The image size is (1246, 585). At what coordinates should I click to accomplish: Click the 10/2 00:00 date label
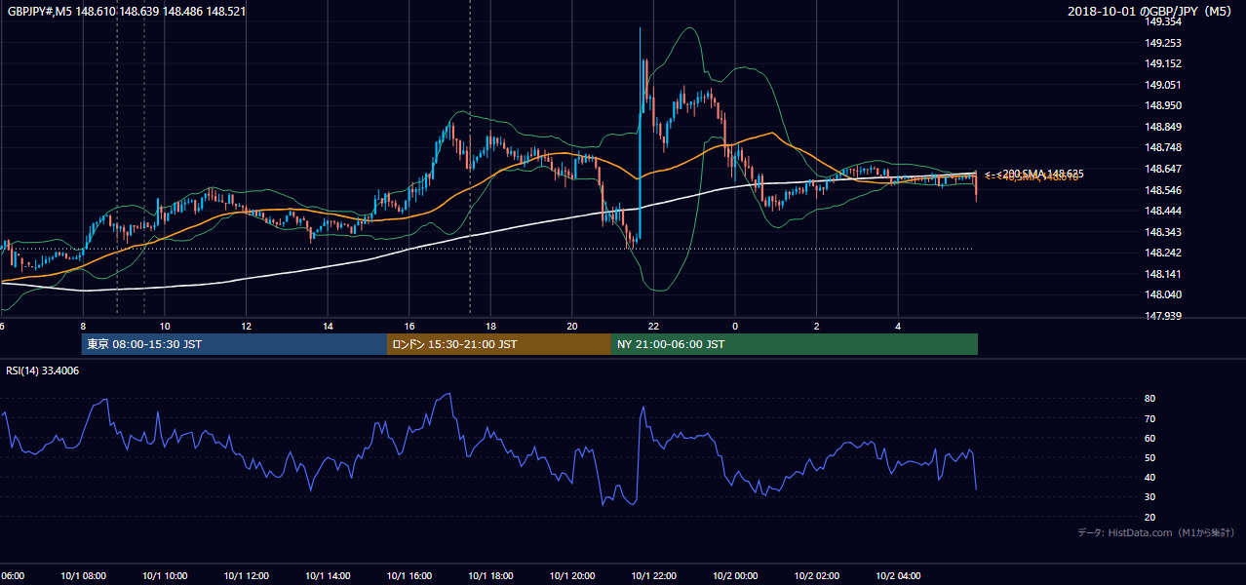tap(735, 576)
